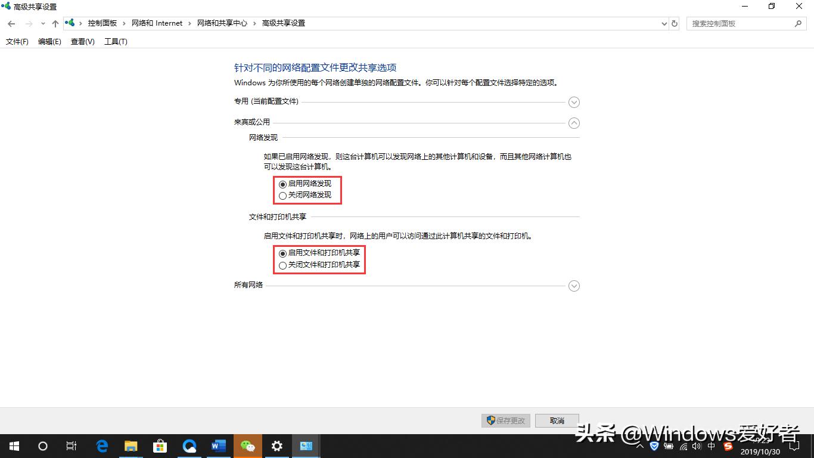Open Windows Settings gear in taskbar
This screenshot has width=814, height=458.
276,445
